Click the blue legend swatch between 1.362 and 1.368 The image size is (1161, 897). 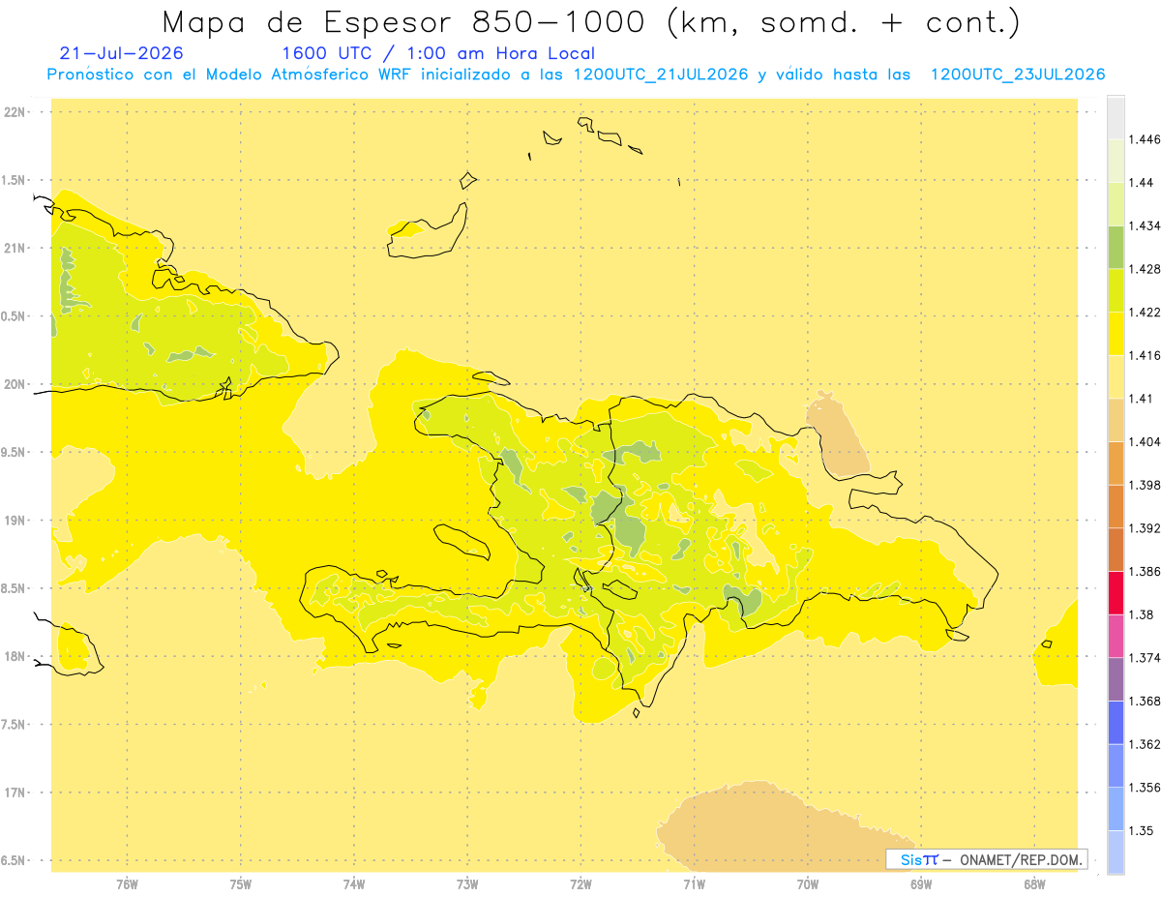pyautogui.click(x=1116, y=722)
